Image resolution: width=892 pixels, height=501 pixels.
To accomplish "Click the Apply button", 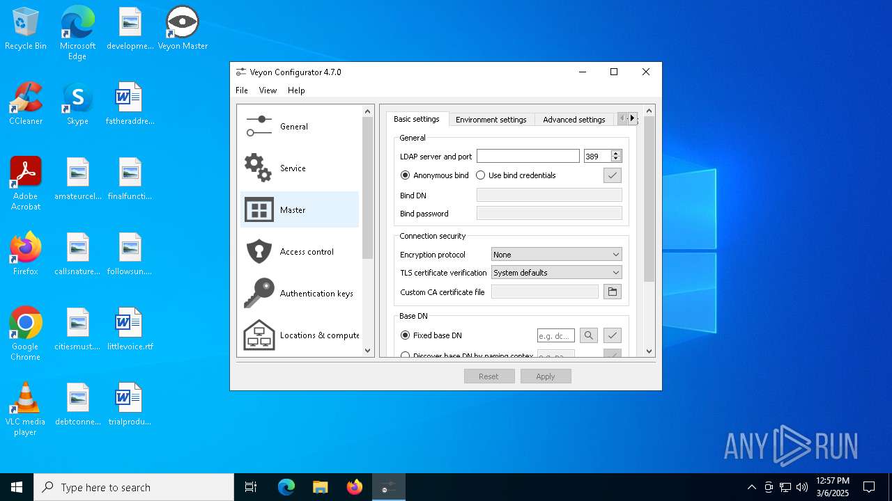I will 546,376.
